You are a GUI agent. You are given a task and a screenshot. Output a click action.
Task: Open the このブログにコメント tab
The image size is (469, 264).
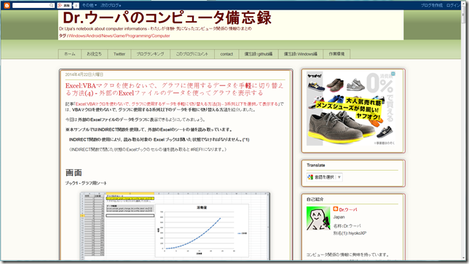pyautogui.click(x=192, y=54)
